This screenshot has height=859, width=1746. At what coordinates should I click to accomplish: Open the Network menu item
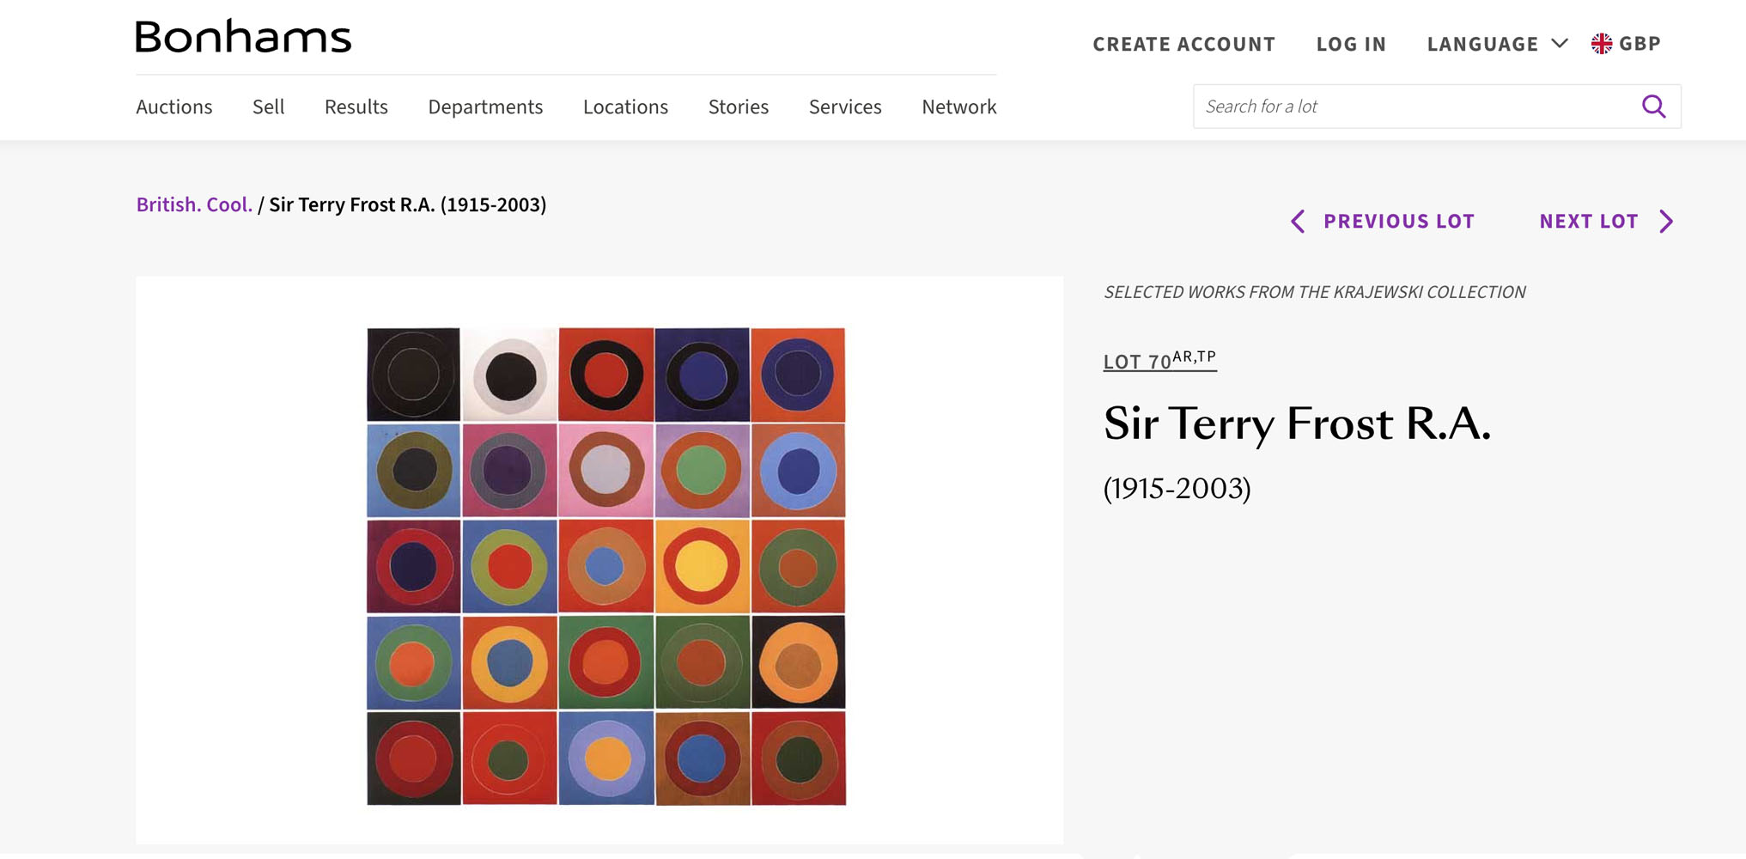tap(959, 107)
